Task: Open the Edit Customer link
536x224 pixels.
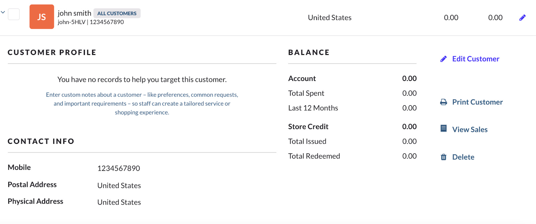Action: [x=475, y=59]
